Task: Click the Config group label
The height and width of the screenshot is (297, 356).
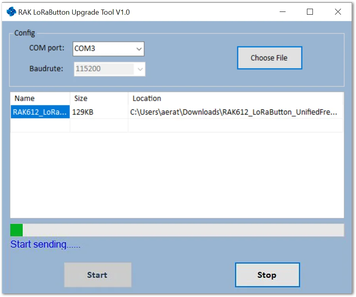Action: pos(25,33)
